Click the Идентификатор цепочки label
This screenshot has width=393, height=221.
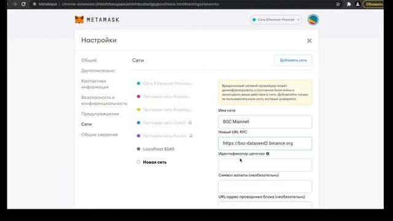(x=241, y=153)
